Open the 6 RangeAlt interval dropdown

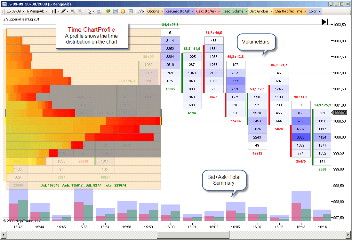tap(37, 11)
